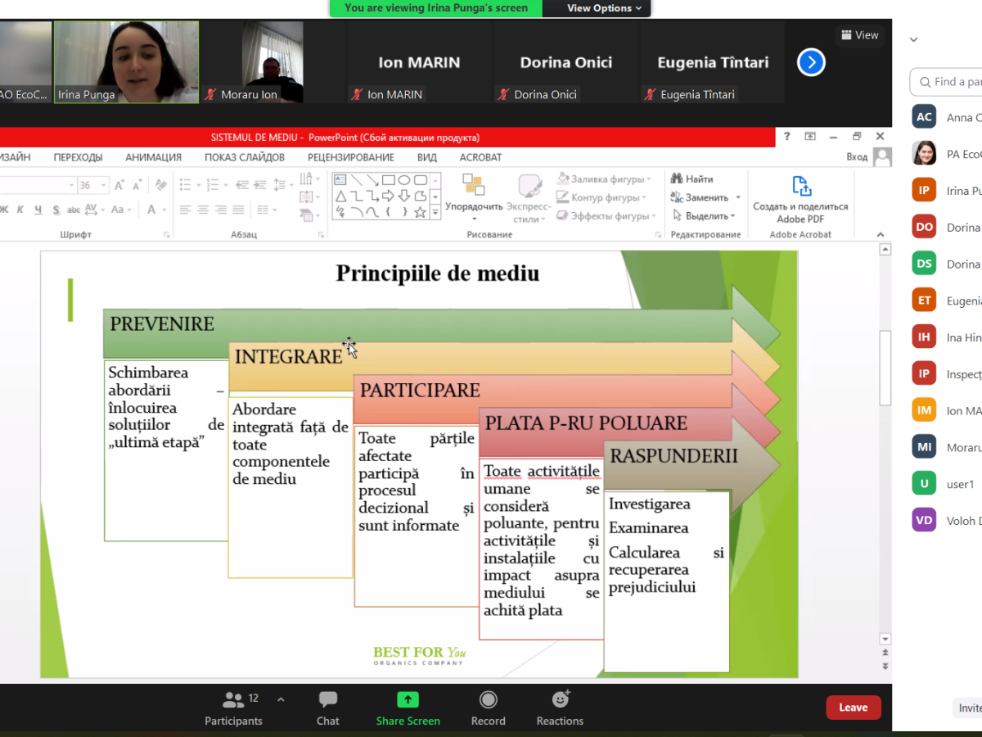Click numbered list icon
Image resolution: width=982 pixels, height=737 pixels.
pos(214,184)
